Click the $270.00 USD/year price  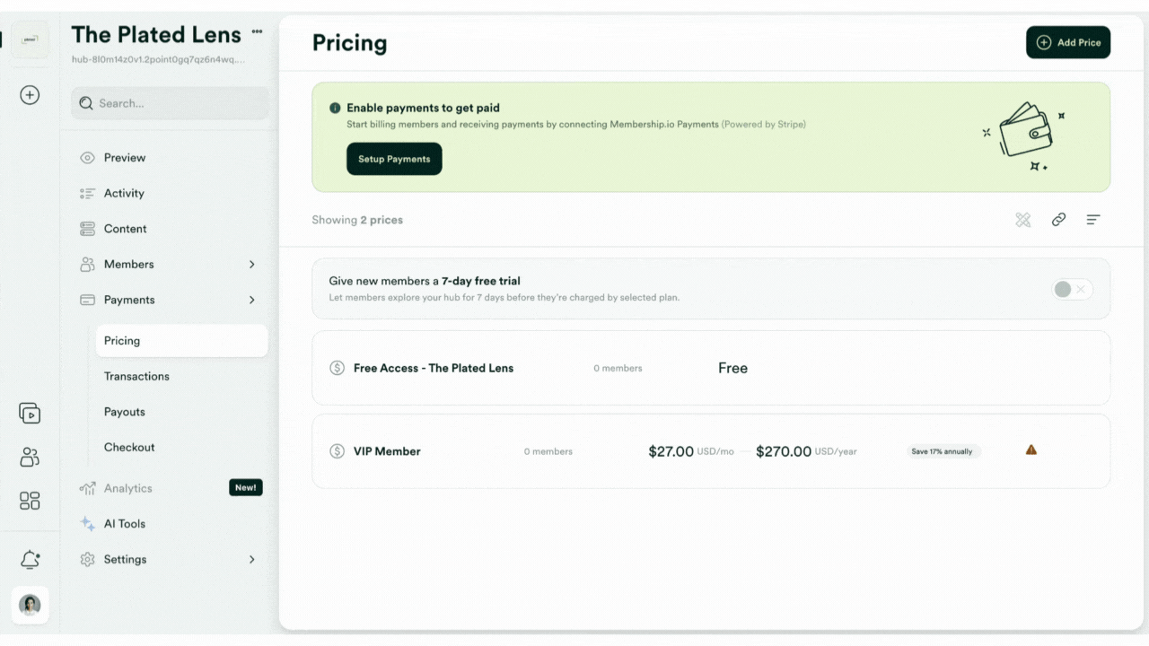[806, 451]
